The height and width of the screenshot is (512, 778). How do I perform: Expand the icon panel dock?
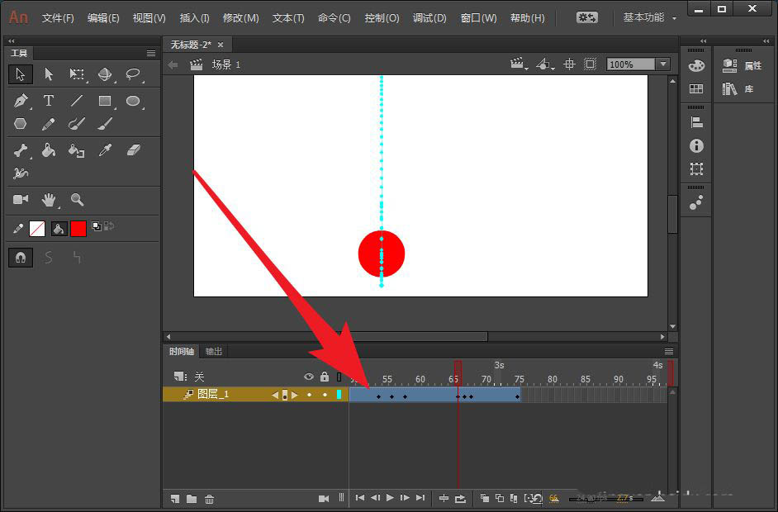point(703,41)
